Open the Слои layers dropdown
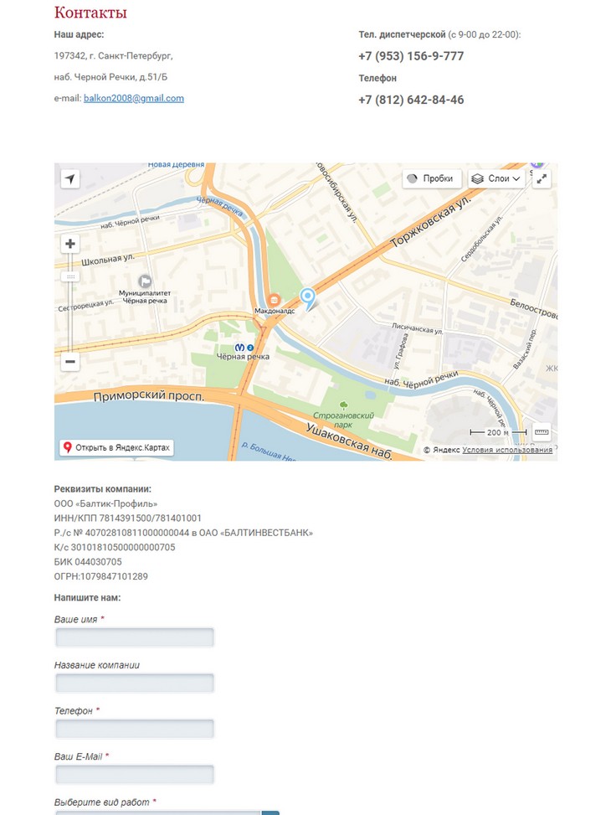Image resolution: width=611 pixels, height=815 pixels. [496, 178]
